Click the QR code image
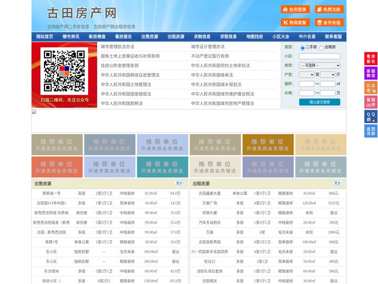 pos(64,71)
